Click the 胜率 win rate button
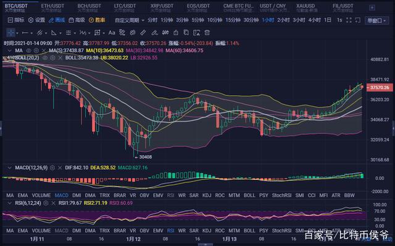 pos(97,20)
